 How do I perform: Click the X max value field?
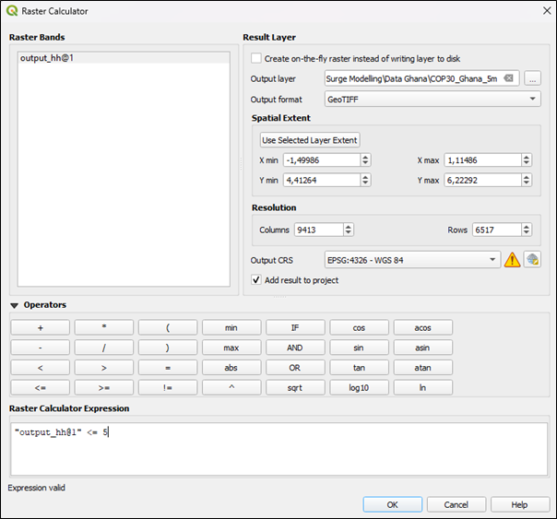click(x=482, y=160)
